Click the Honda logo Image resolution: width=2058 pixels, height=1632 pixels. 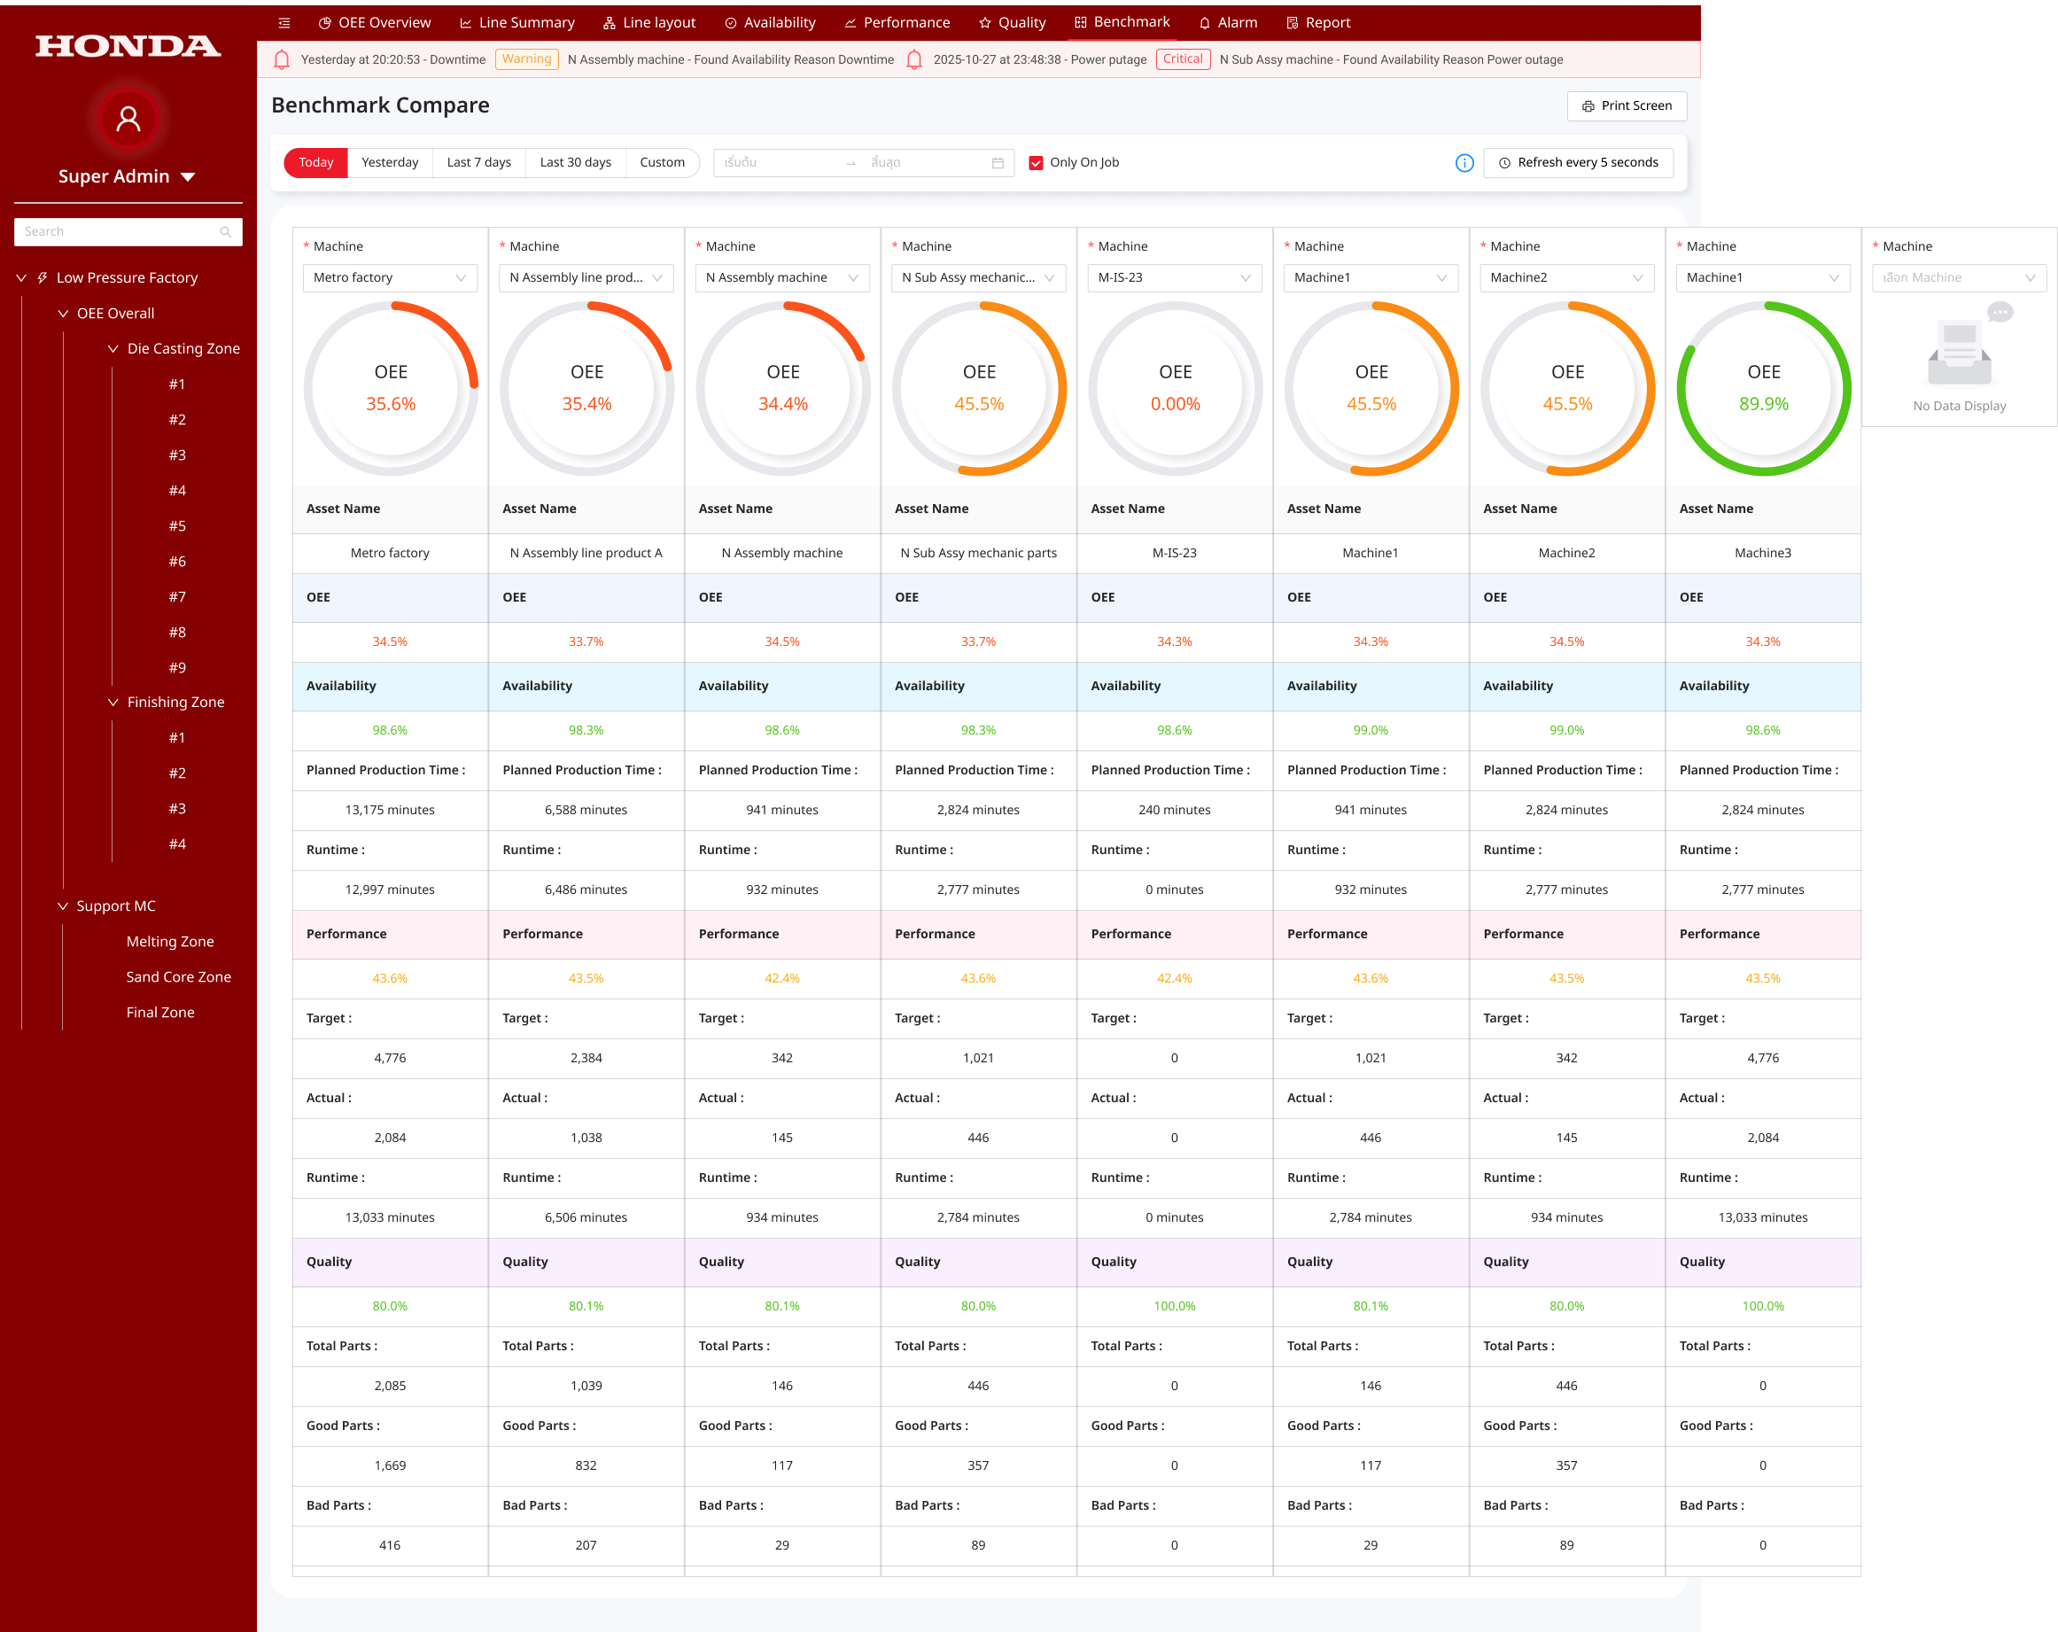128,46
